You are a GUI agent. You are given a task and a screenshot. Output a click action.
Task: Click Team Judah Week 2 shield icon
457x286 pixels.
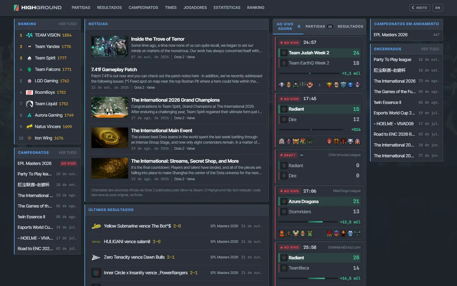284,53
